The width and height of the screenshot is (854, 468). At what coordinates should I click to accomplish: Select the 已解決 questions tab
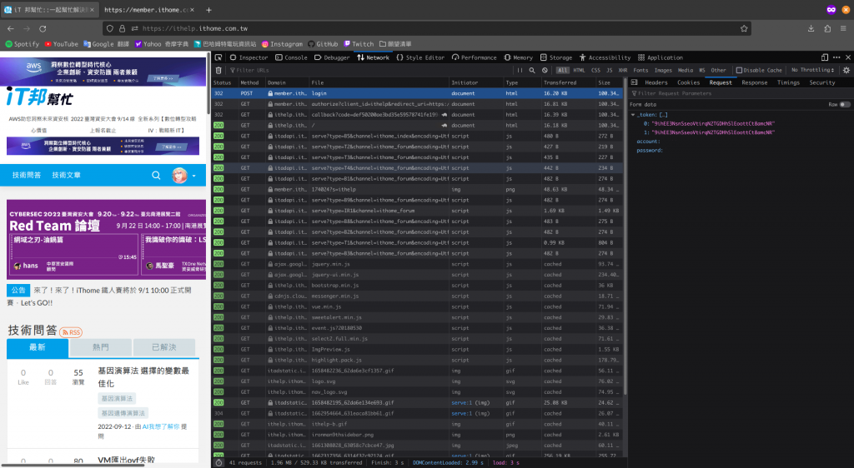click(x=164, y=347)
